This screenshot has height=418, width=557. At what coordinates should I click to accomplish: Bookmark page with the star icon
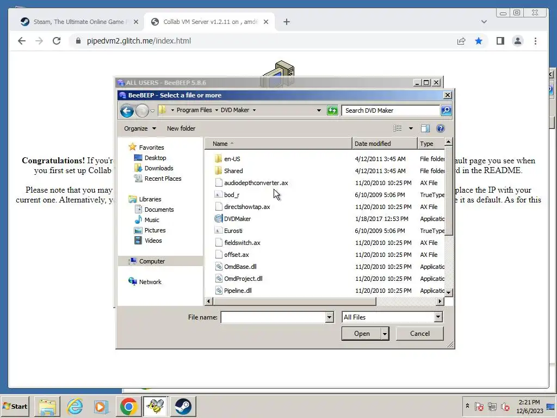(479, 41)
